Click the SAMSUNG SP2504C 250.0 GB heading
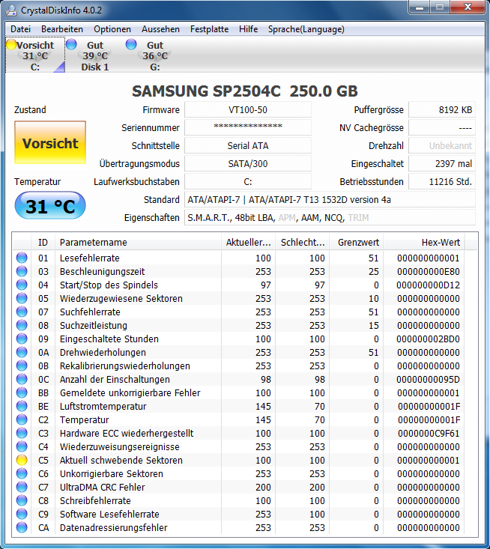The width and height of the screenshot is (490, 549). (245, 91)
